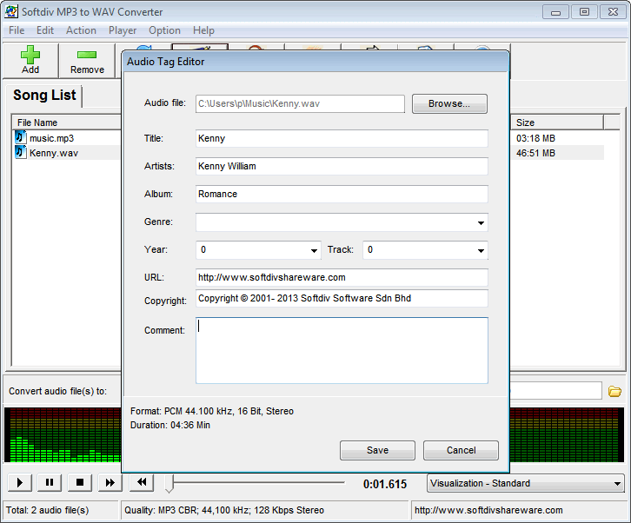
Task: Click the green Add toolbar button
Action: pos(30,60)
